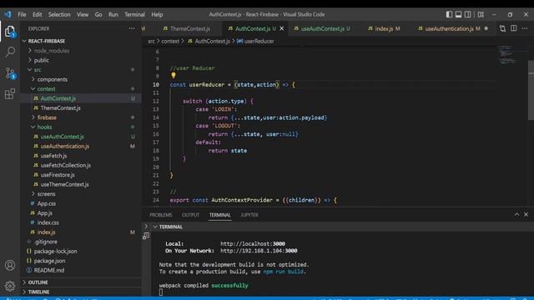Open the Extensions view in activity bar
This screenshot has height=300, width=534.
[x=10, y=94]
